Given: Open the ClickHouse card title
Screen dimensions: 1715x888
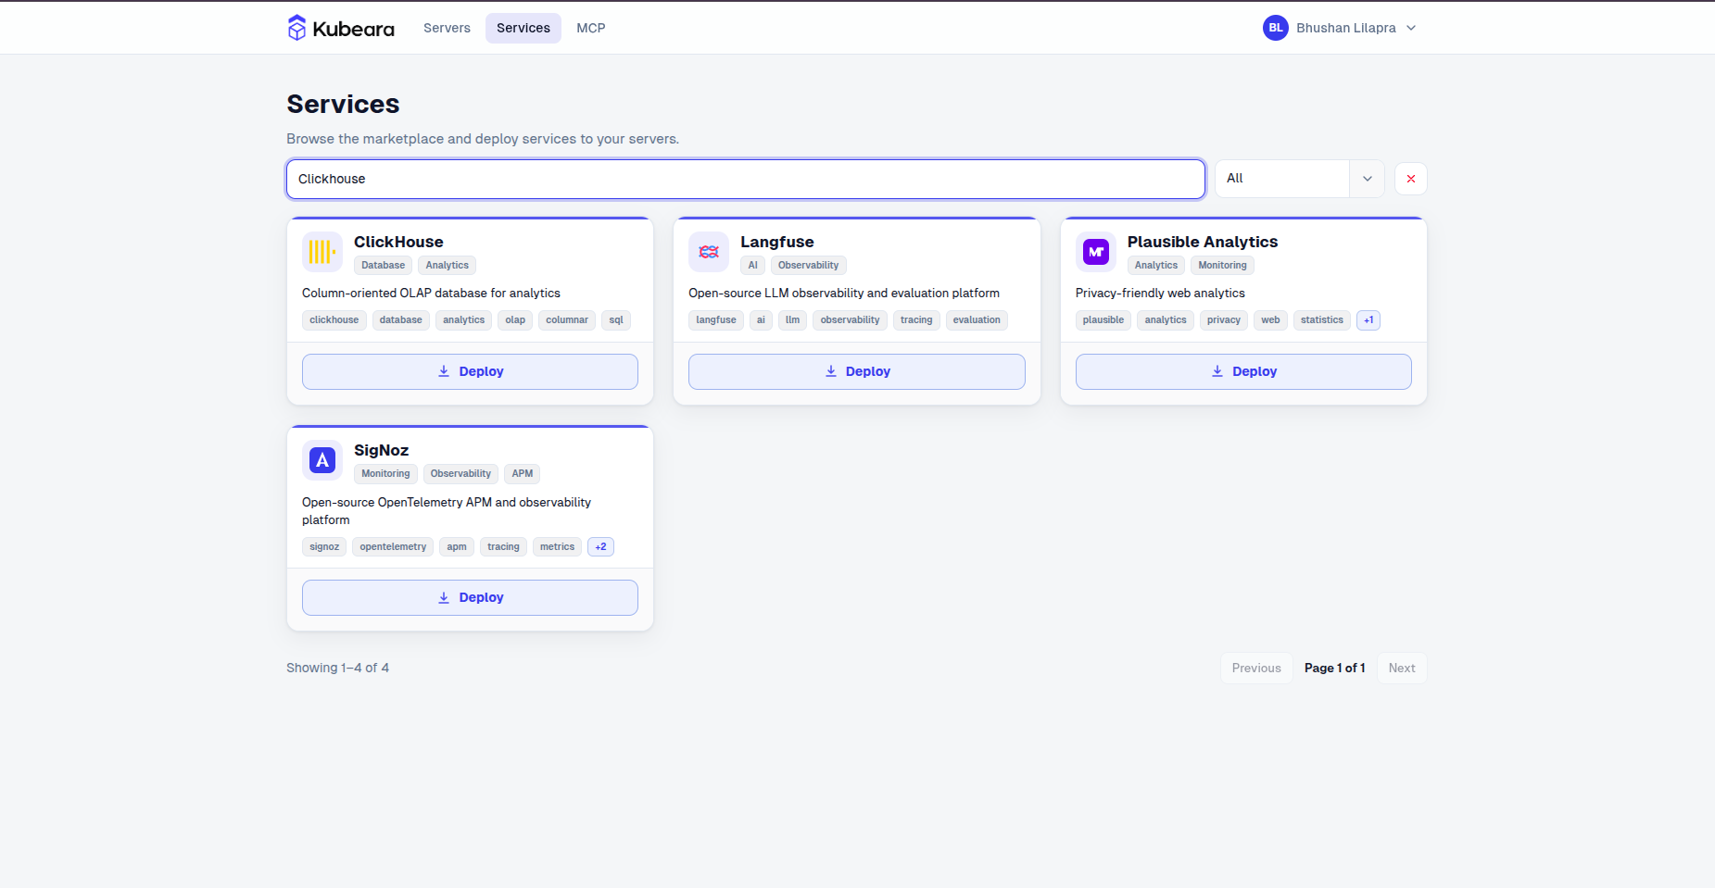Looking at the screenshot, I should point(398,242).
